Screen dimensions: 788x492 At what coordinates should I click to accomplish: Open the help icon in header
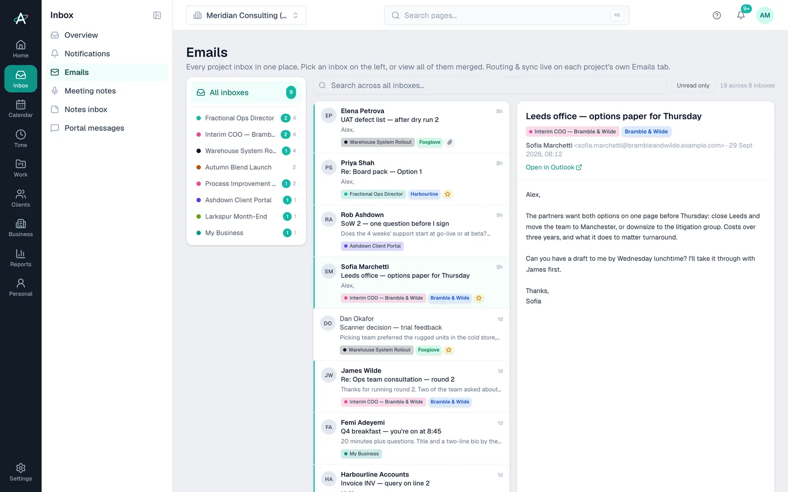click(717, 15)
